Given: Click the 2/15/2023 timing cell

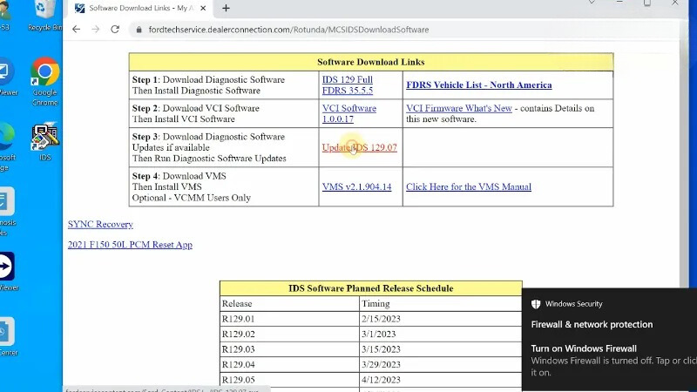Looking at the screenshot, I should pos(440,319).
